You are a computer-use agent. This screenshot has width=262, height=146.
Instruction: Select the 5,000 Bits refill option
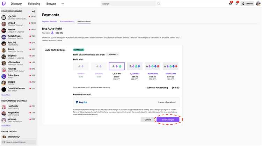pos(135,66)
